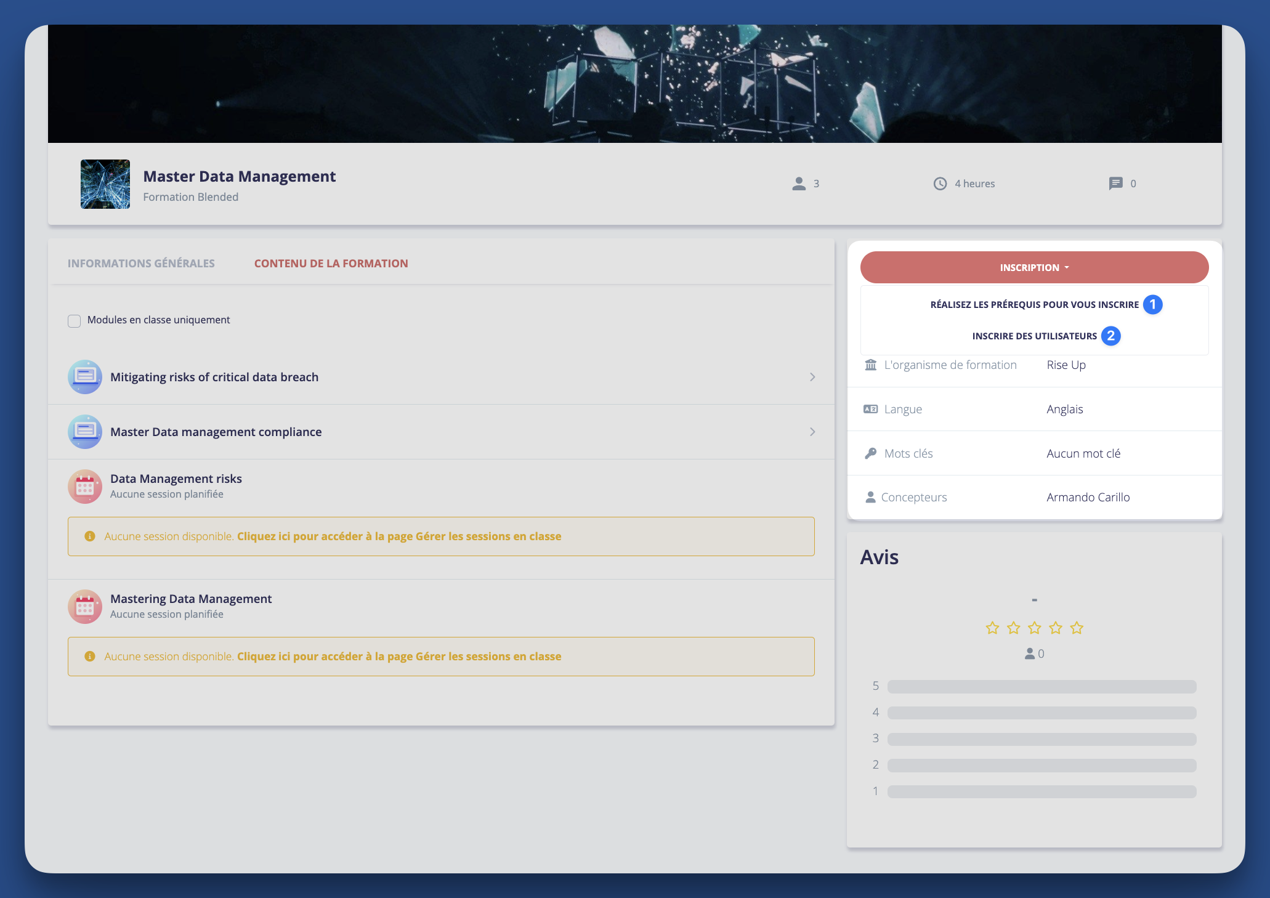Expand Mitigating risks of critical data breach chevron
Image resolution: width=1270 pixels, height=898 pixels.
(x=812, y=377)
